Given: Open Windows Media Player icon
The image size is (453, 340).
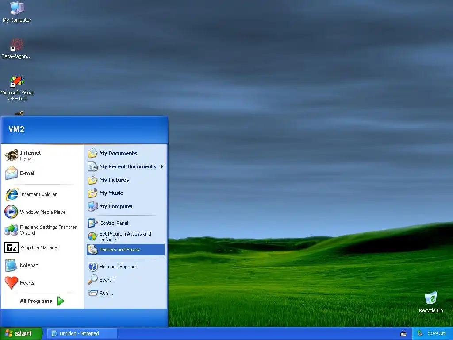Looking at the screenshot, I should 11,212.
